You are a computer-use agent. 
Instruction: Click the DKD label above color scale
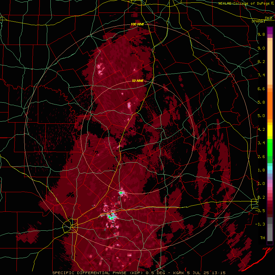[269, 18]
